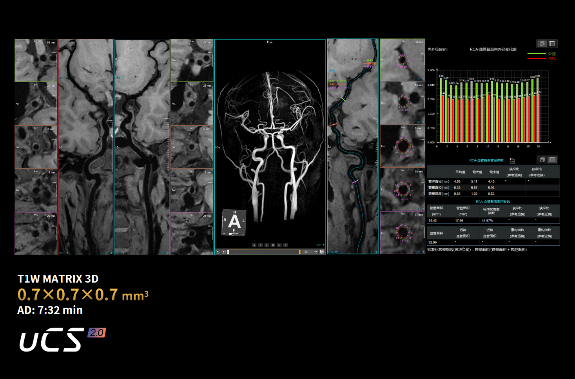Click the play forward button in MIP viewer
The height and width of the screenshot is (379, 575).
(223, 252)
